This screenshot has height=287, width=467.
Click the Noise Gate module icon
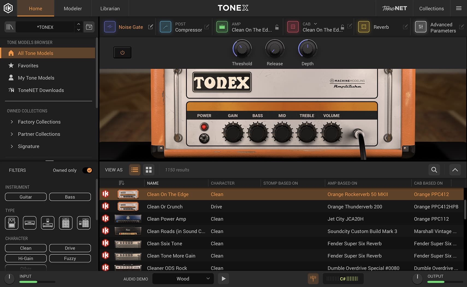pyautogui.click(x=110, y=27)
